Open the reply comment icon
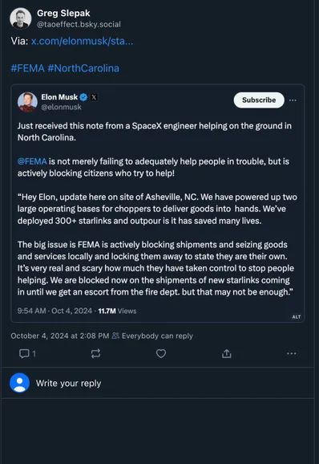319x464 pixels. tap(24, 353)
